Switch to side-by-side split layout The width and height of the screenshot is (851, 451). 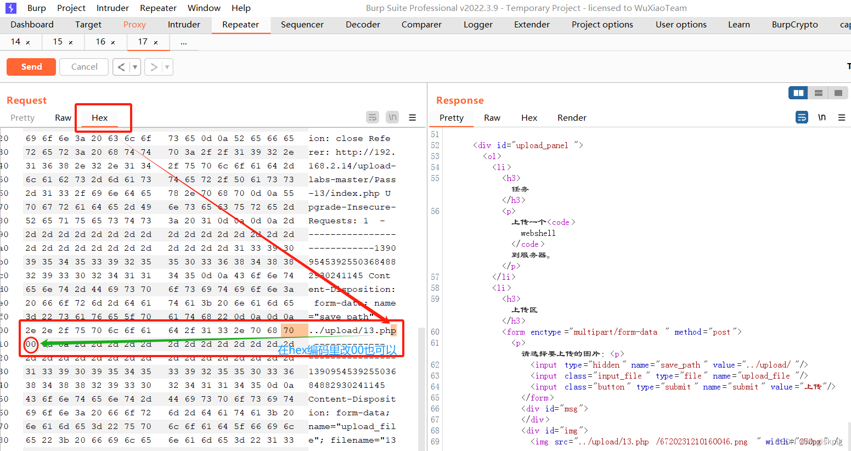798,93
